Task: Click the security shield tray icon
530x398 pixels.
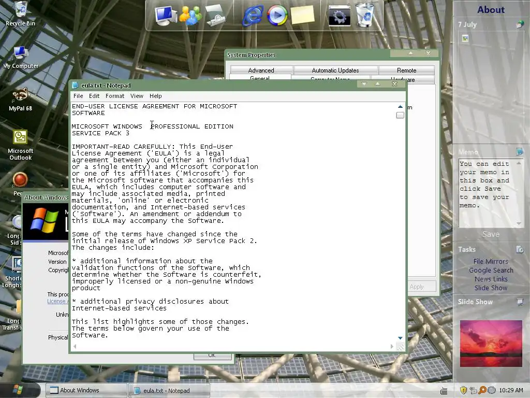Action: pyautogui.click(x=463, y=390)
